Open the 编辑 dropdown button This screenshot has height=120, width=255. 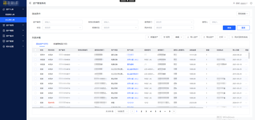click(x=178, y=37)
